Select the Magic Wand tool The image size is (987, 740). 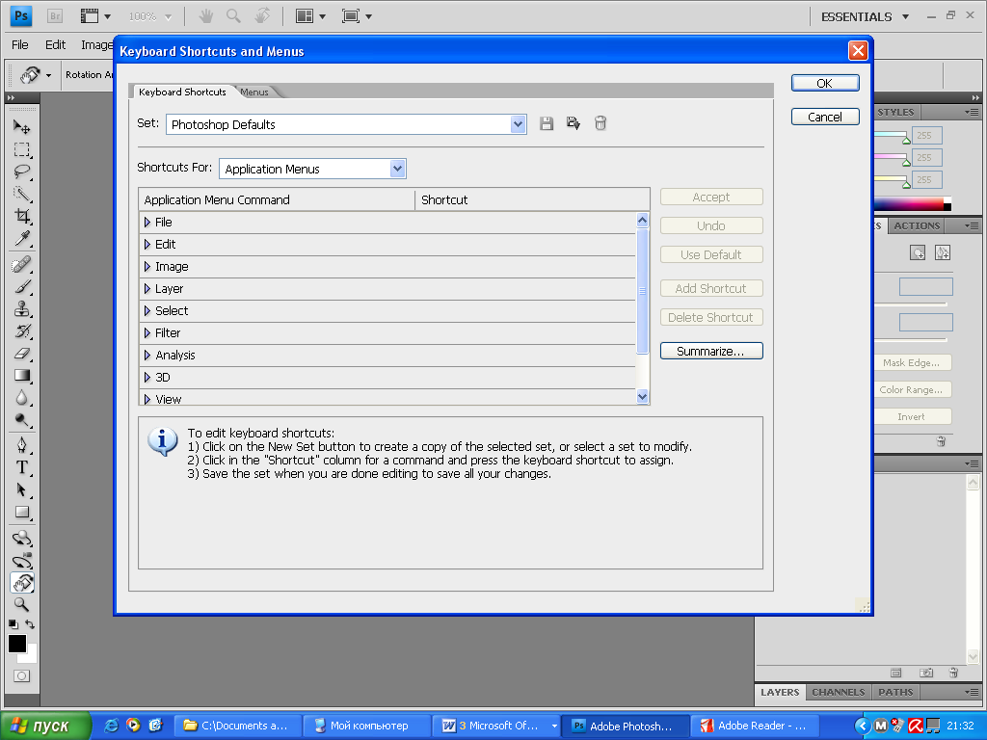click(x=22, y=194)
